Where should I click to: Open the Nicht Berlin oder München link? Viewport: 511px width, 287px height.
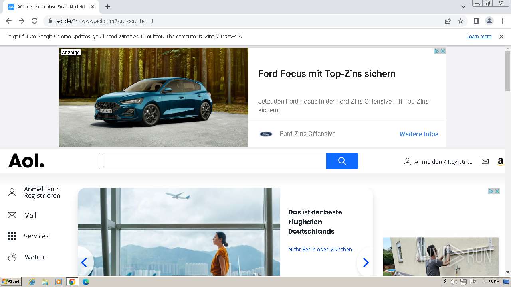pos(320,249)
